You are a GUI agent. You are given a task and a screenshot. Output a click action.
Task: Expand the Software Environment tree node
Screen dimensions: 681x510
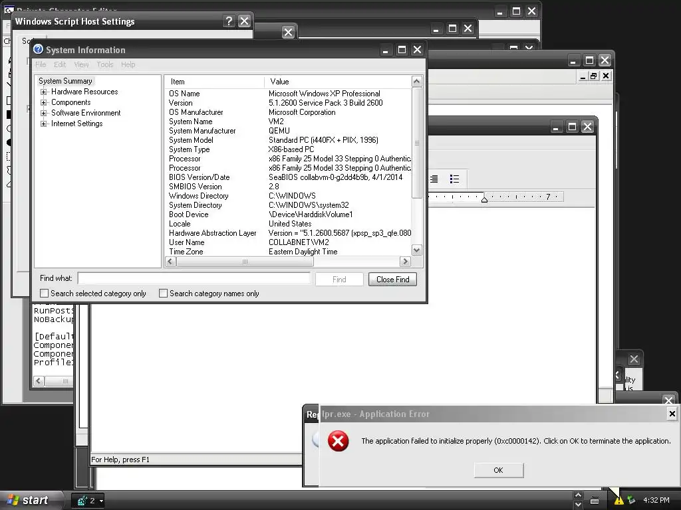click(43, 113)
